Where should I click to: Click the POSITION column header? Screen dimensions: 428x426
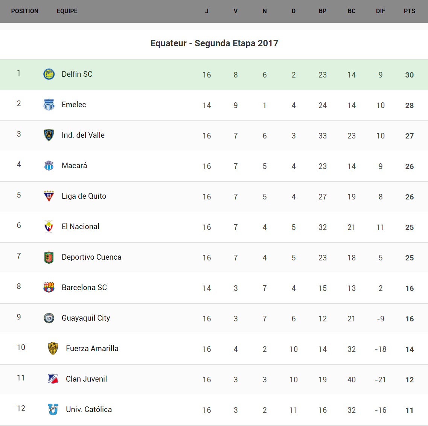25,11
